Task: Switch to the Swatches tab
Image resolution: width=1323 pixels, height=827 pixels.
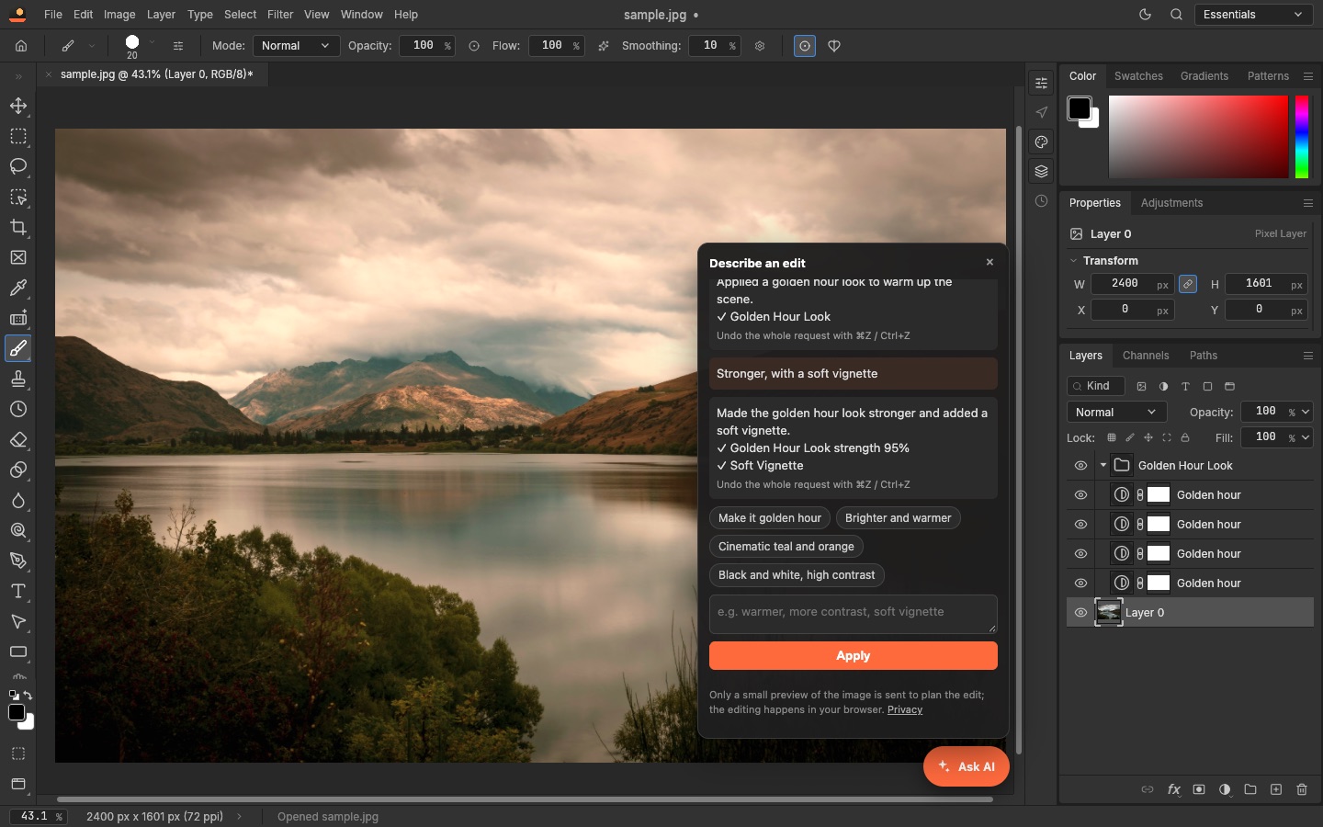Action: pos(1138,76)
